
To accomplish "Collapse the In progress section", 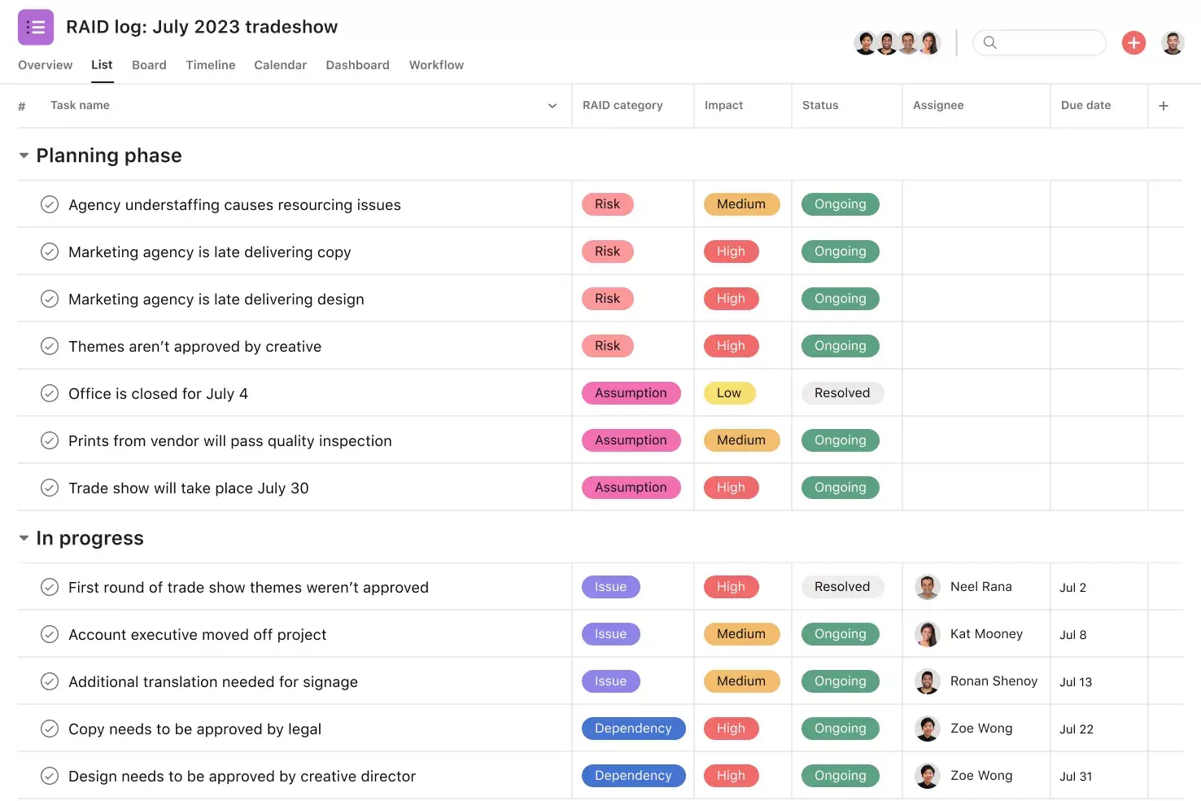I will coord(24,538).
